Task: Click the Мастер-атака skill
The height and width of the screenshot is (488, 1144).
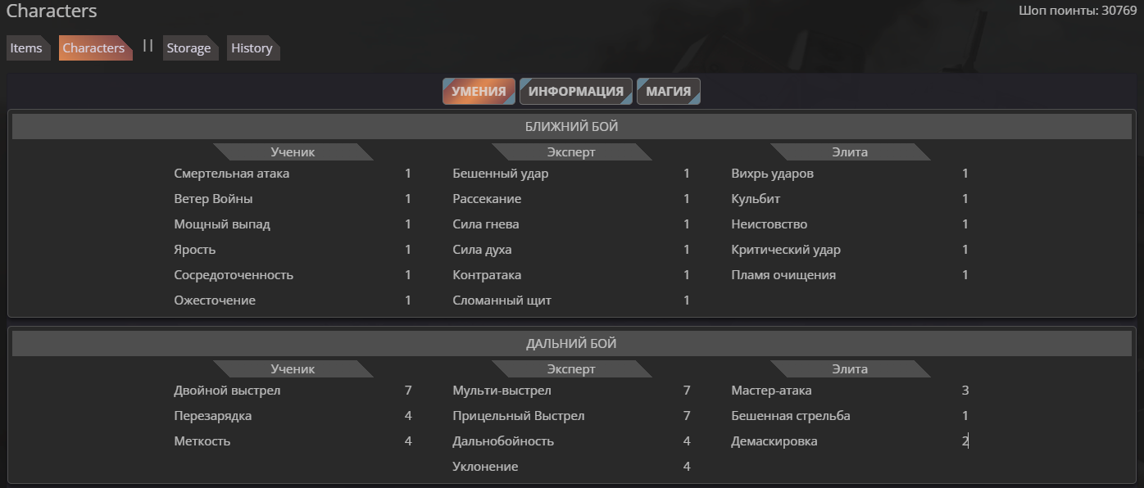Action: (771, 391)
